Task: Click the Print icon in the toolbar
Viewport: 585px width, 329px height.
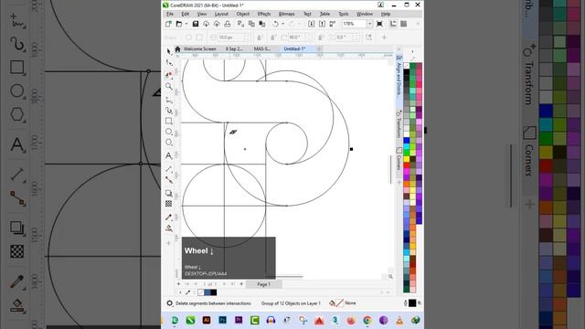Action: click(x=228, y=24)
